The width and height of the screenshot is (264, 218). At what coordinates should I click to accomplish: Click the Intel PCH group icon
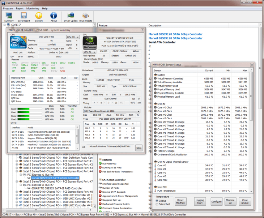click(x=155, y=187)
